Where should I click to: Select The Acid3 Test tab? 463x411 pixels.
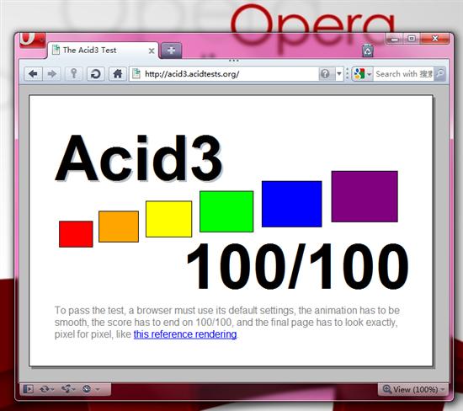[103, 51]
